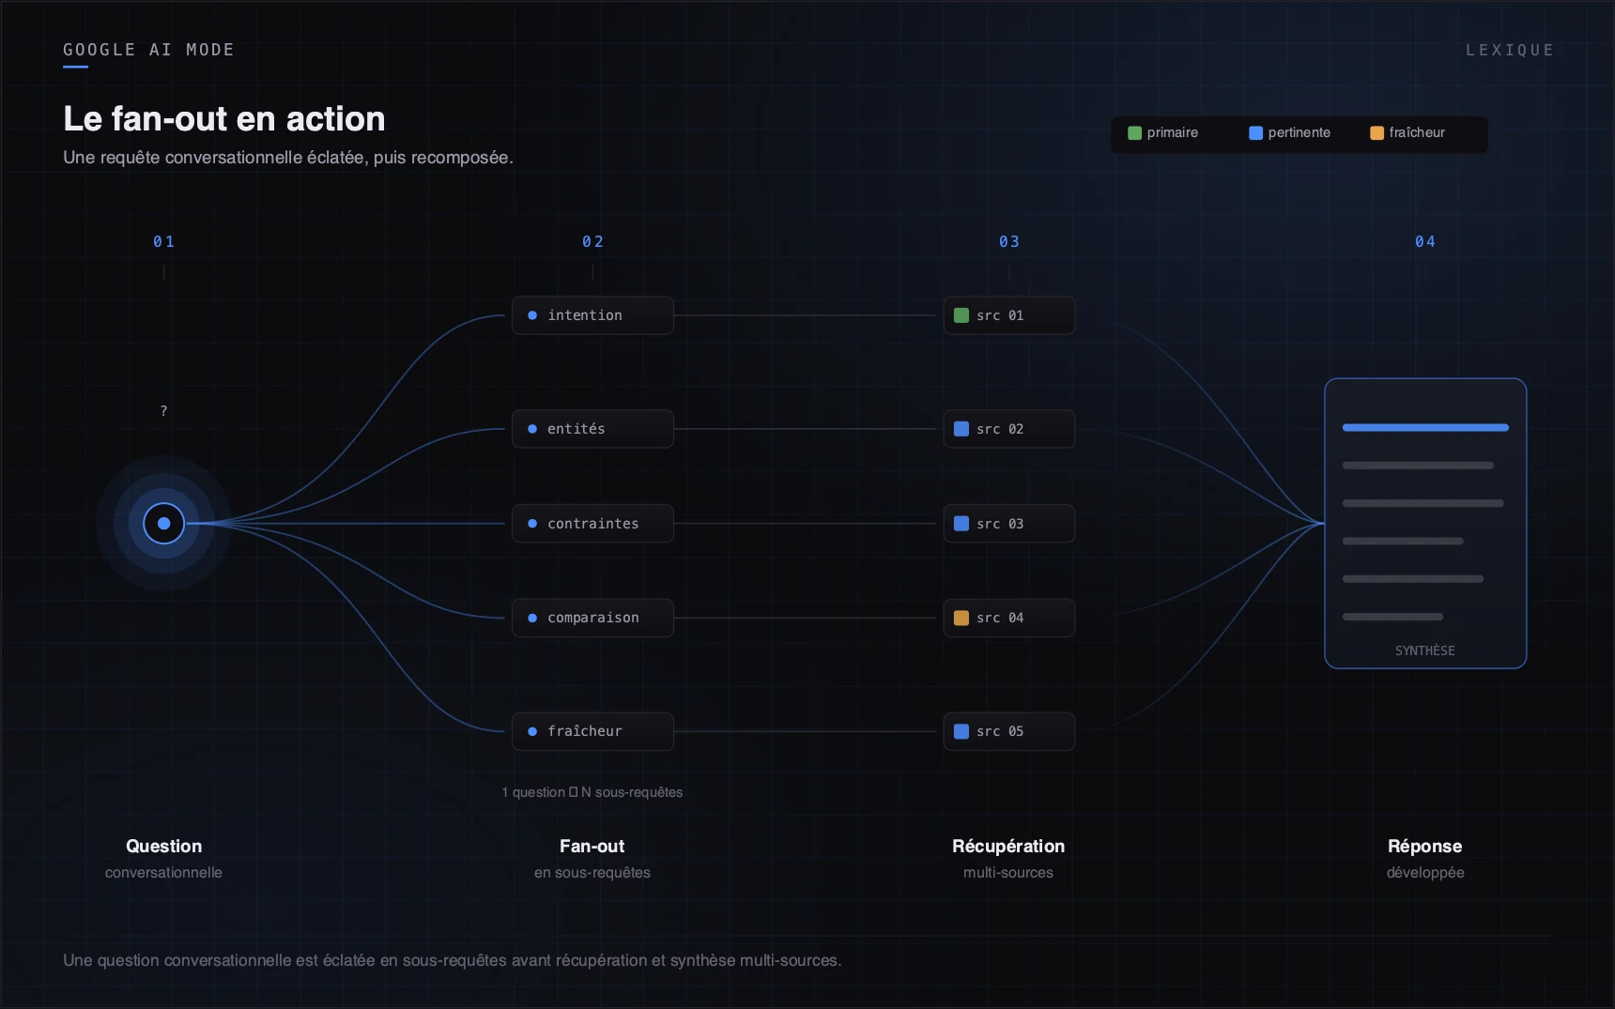
Task: Click step marker 02 above Fan-out
Action: [592, 242]
